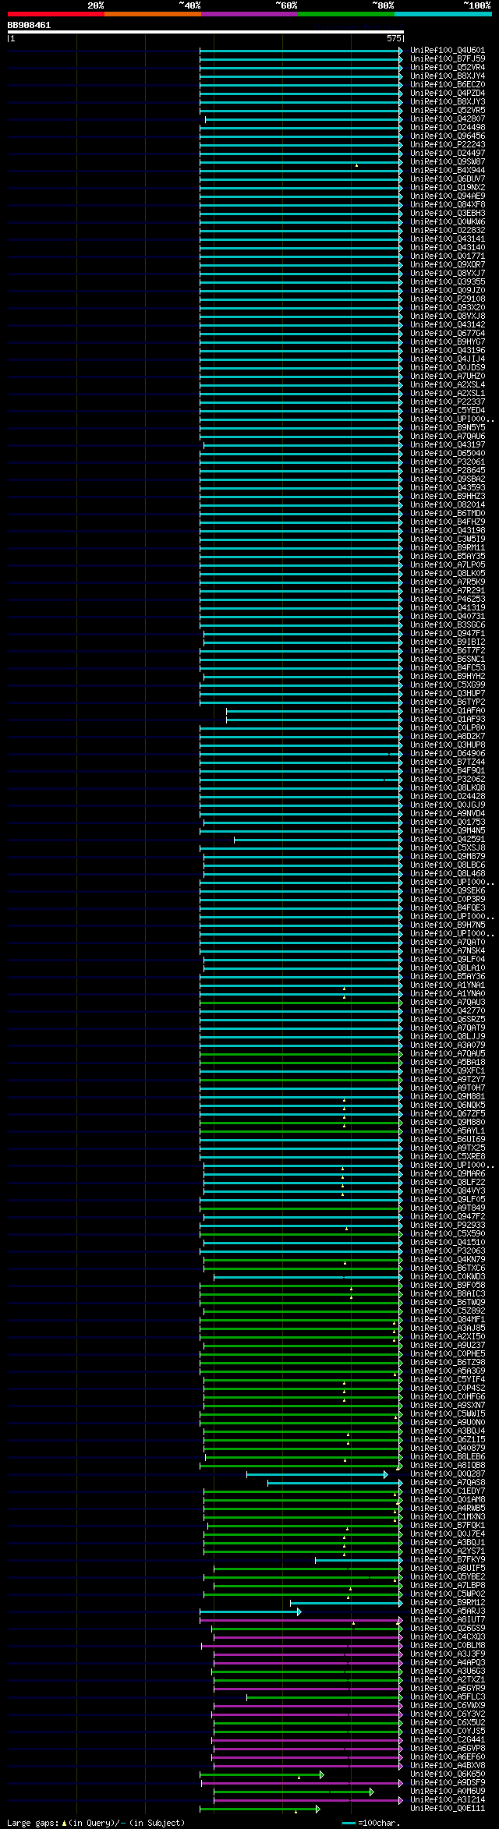Click hit label UniRef100_C2G441
This screenshot has height=1829, width=499.
point(448,1740)
